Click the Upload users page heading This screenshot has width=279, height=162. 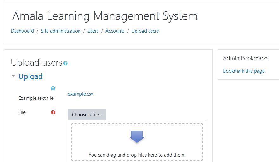pyautogui.click(x=37, y=63)
